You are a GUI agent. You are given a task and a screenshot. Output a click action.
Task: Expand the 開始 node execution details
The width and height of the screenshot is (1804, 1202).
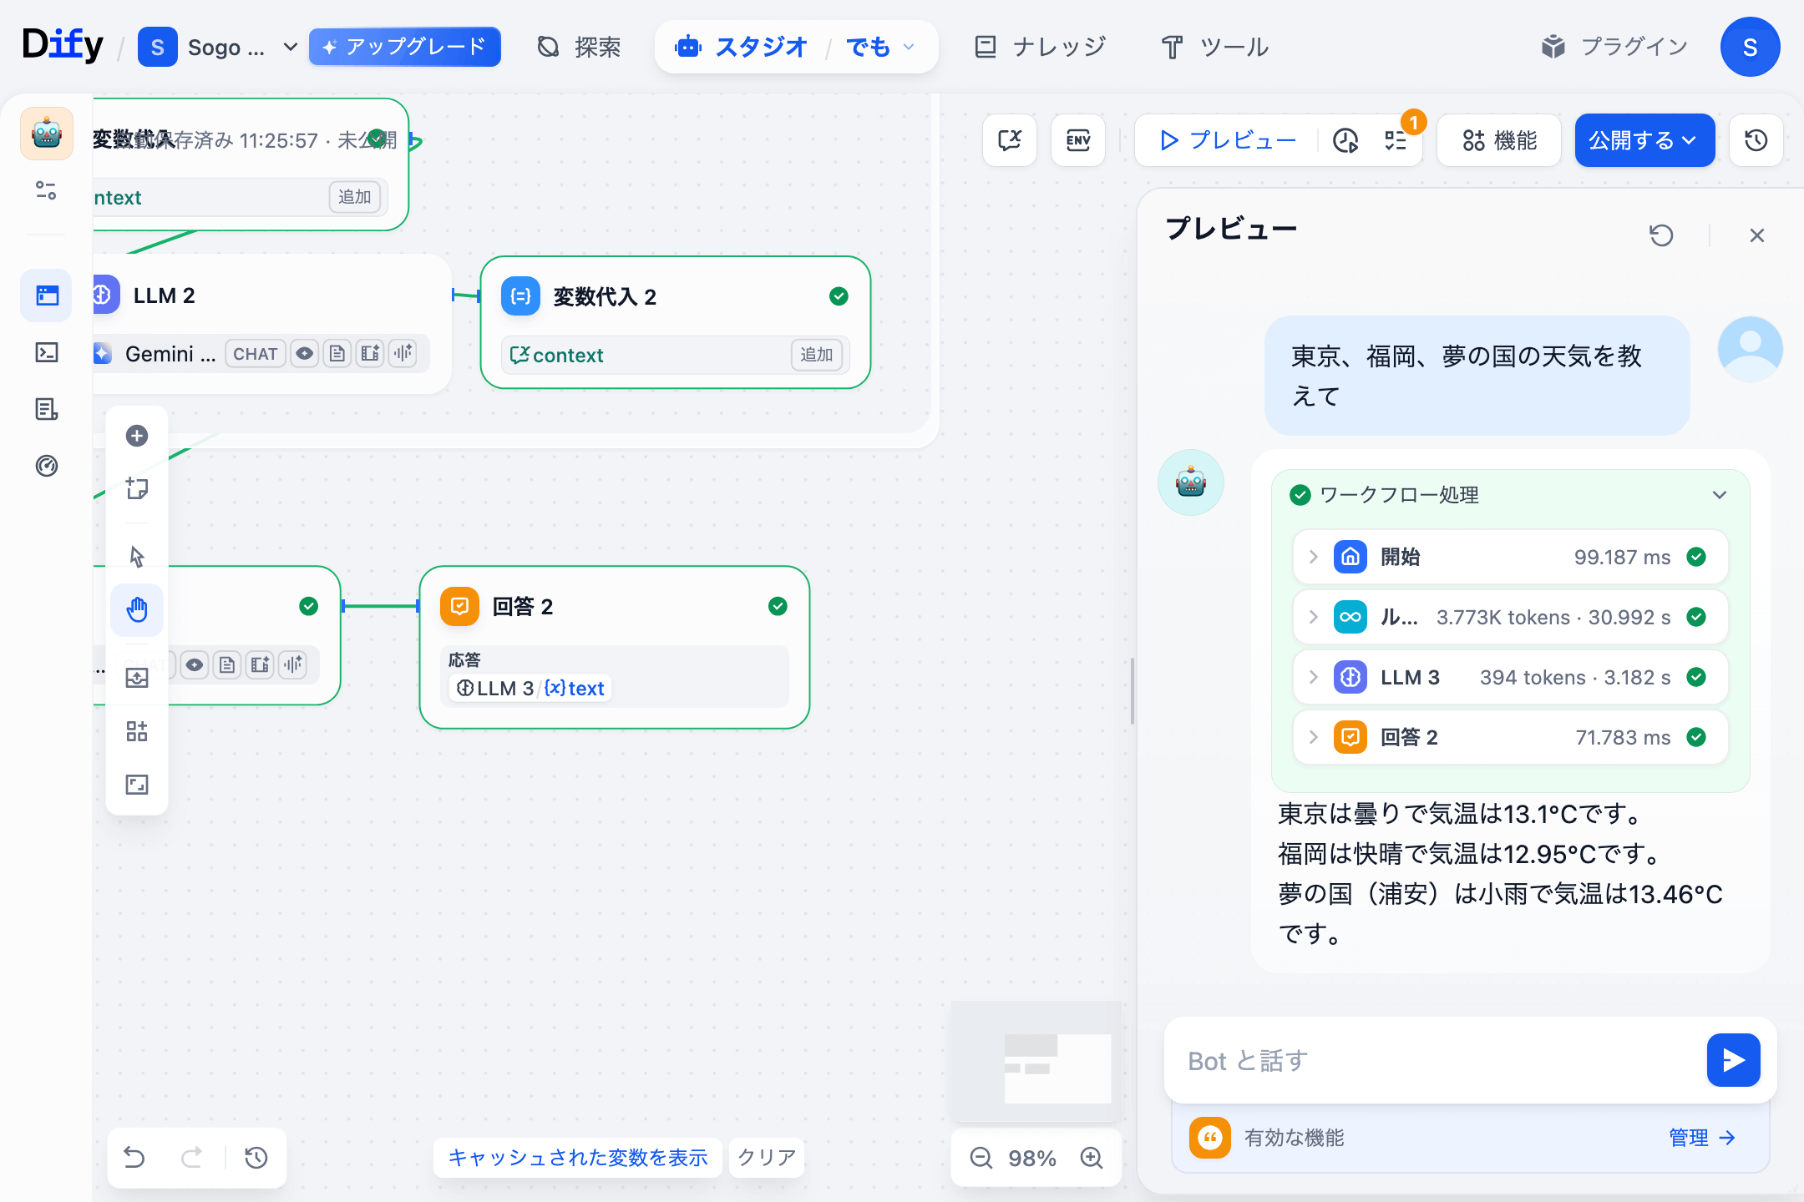click(1314, 557)
